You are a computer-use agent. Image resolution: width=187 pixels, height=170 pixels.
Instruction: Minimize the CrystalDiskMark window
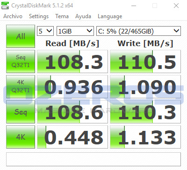pyautogui.click(x=134, y=6)
